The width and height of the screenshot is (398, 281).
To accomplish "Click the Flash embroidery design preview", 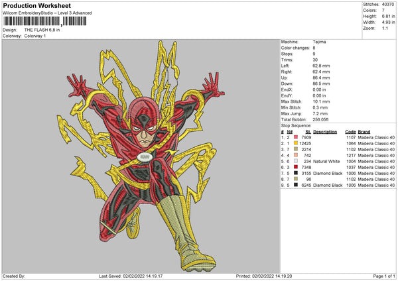I will (x=141, y=156).
